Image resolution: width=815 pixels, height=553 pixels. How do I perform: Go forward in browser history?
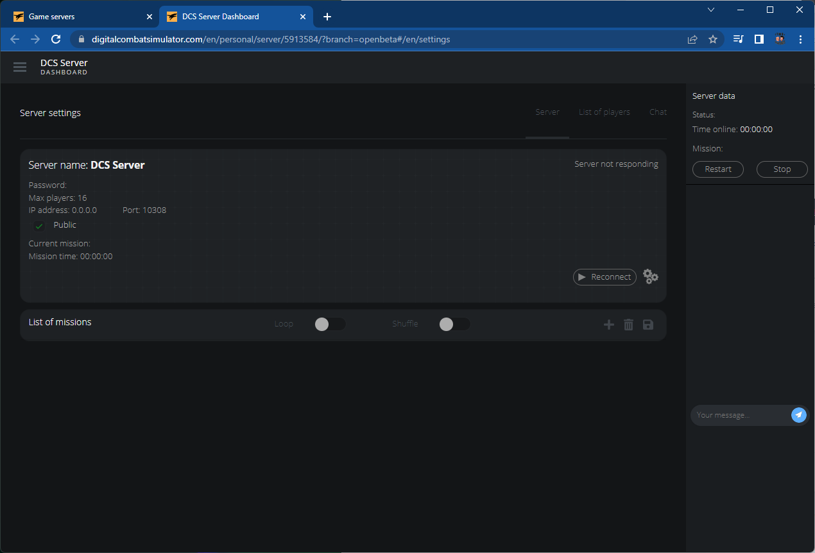[35, 39]
